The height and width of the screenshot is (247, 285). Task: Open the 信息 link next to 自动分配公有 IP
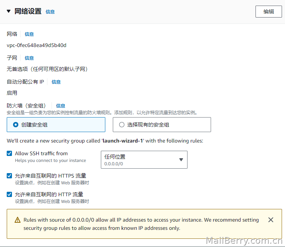56,82
